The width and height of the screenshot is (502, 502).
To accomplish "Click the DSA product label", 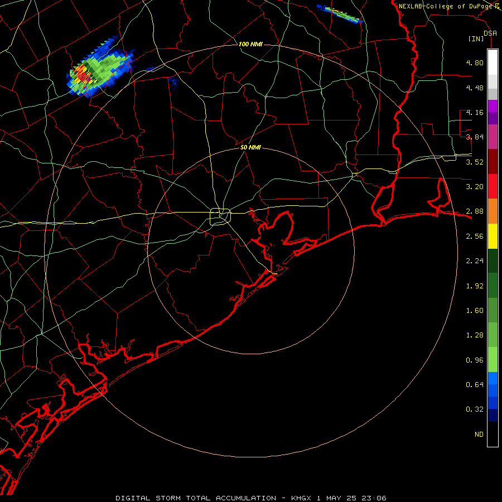I will tap(490, 33).
